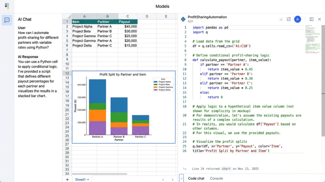Select the $45,000 payout cell
Viewport: 325px width, 182px height.
pos(128,27)
